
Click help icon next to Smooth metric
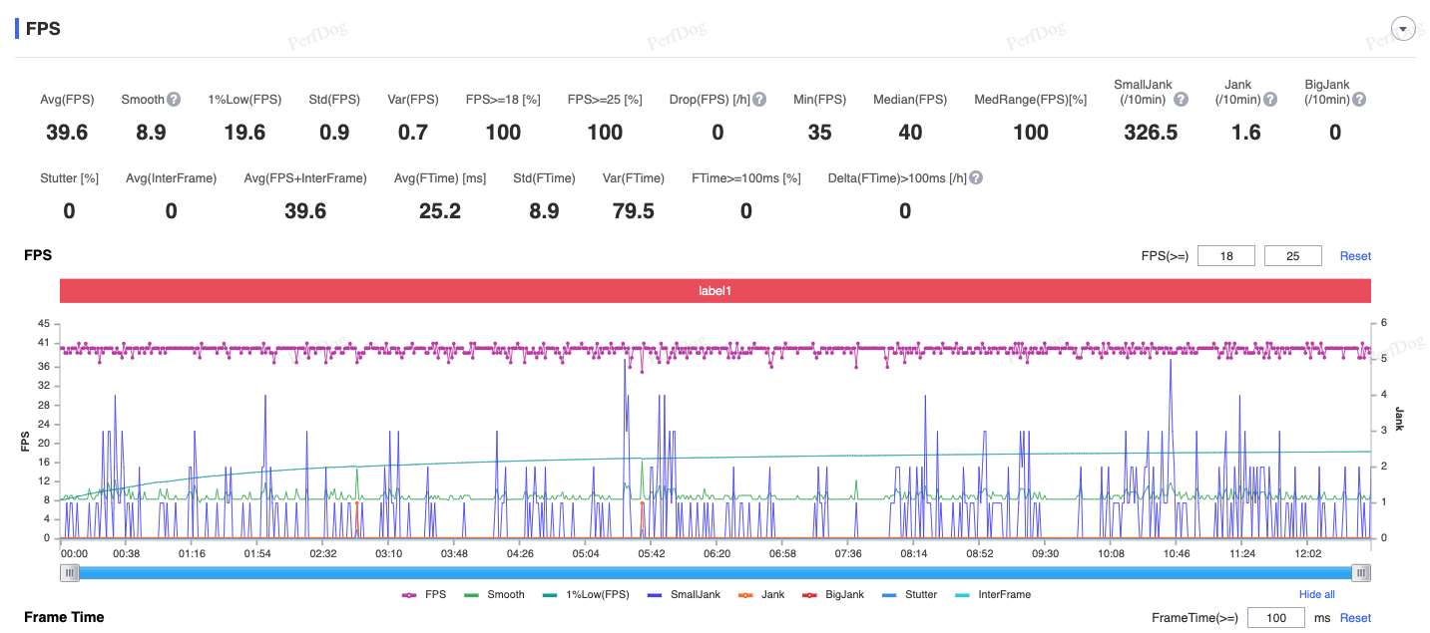click(174, 100)
